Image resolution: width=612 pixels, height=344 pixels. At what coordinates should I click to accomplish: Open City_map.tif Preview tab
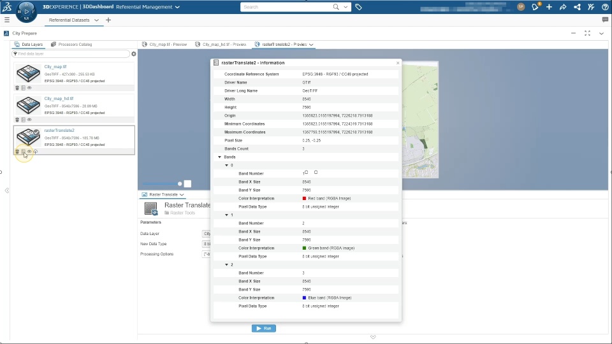164,45
